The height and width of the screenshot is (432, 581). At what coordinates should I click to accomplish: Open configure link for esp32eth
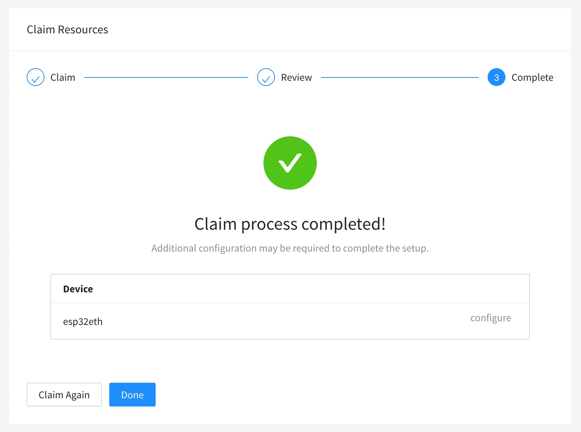[491, 318]
